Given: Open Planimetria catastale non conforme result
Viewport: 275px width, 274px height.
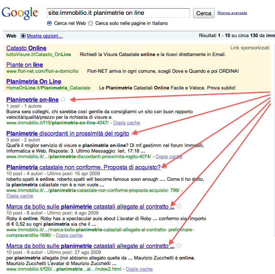Looking at the screenshot, I should 84,167.
